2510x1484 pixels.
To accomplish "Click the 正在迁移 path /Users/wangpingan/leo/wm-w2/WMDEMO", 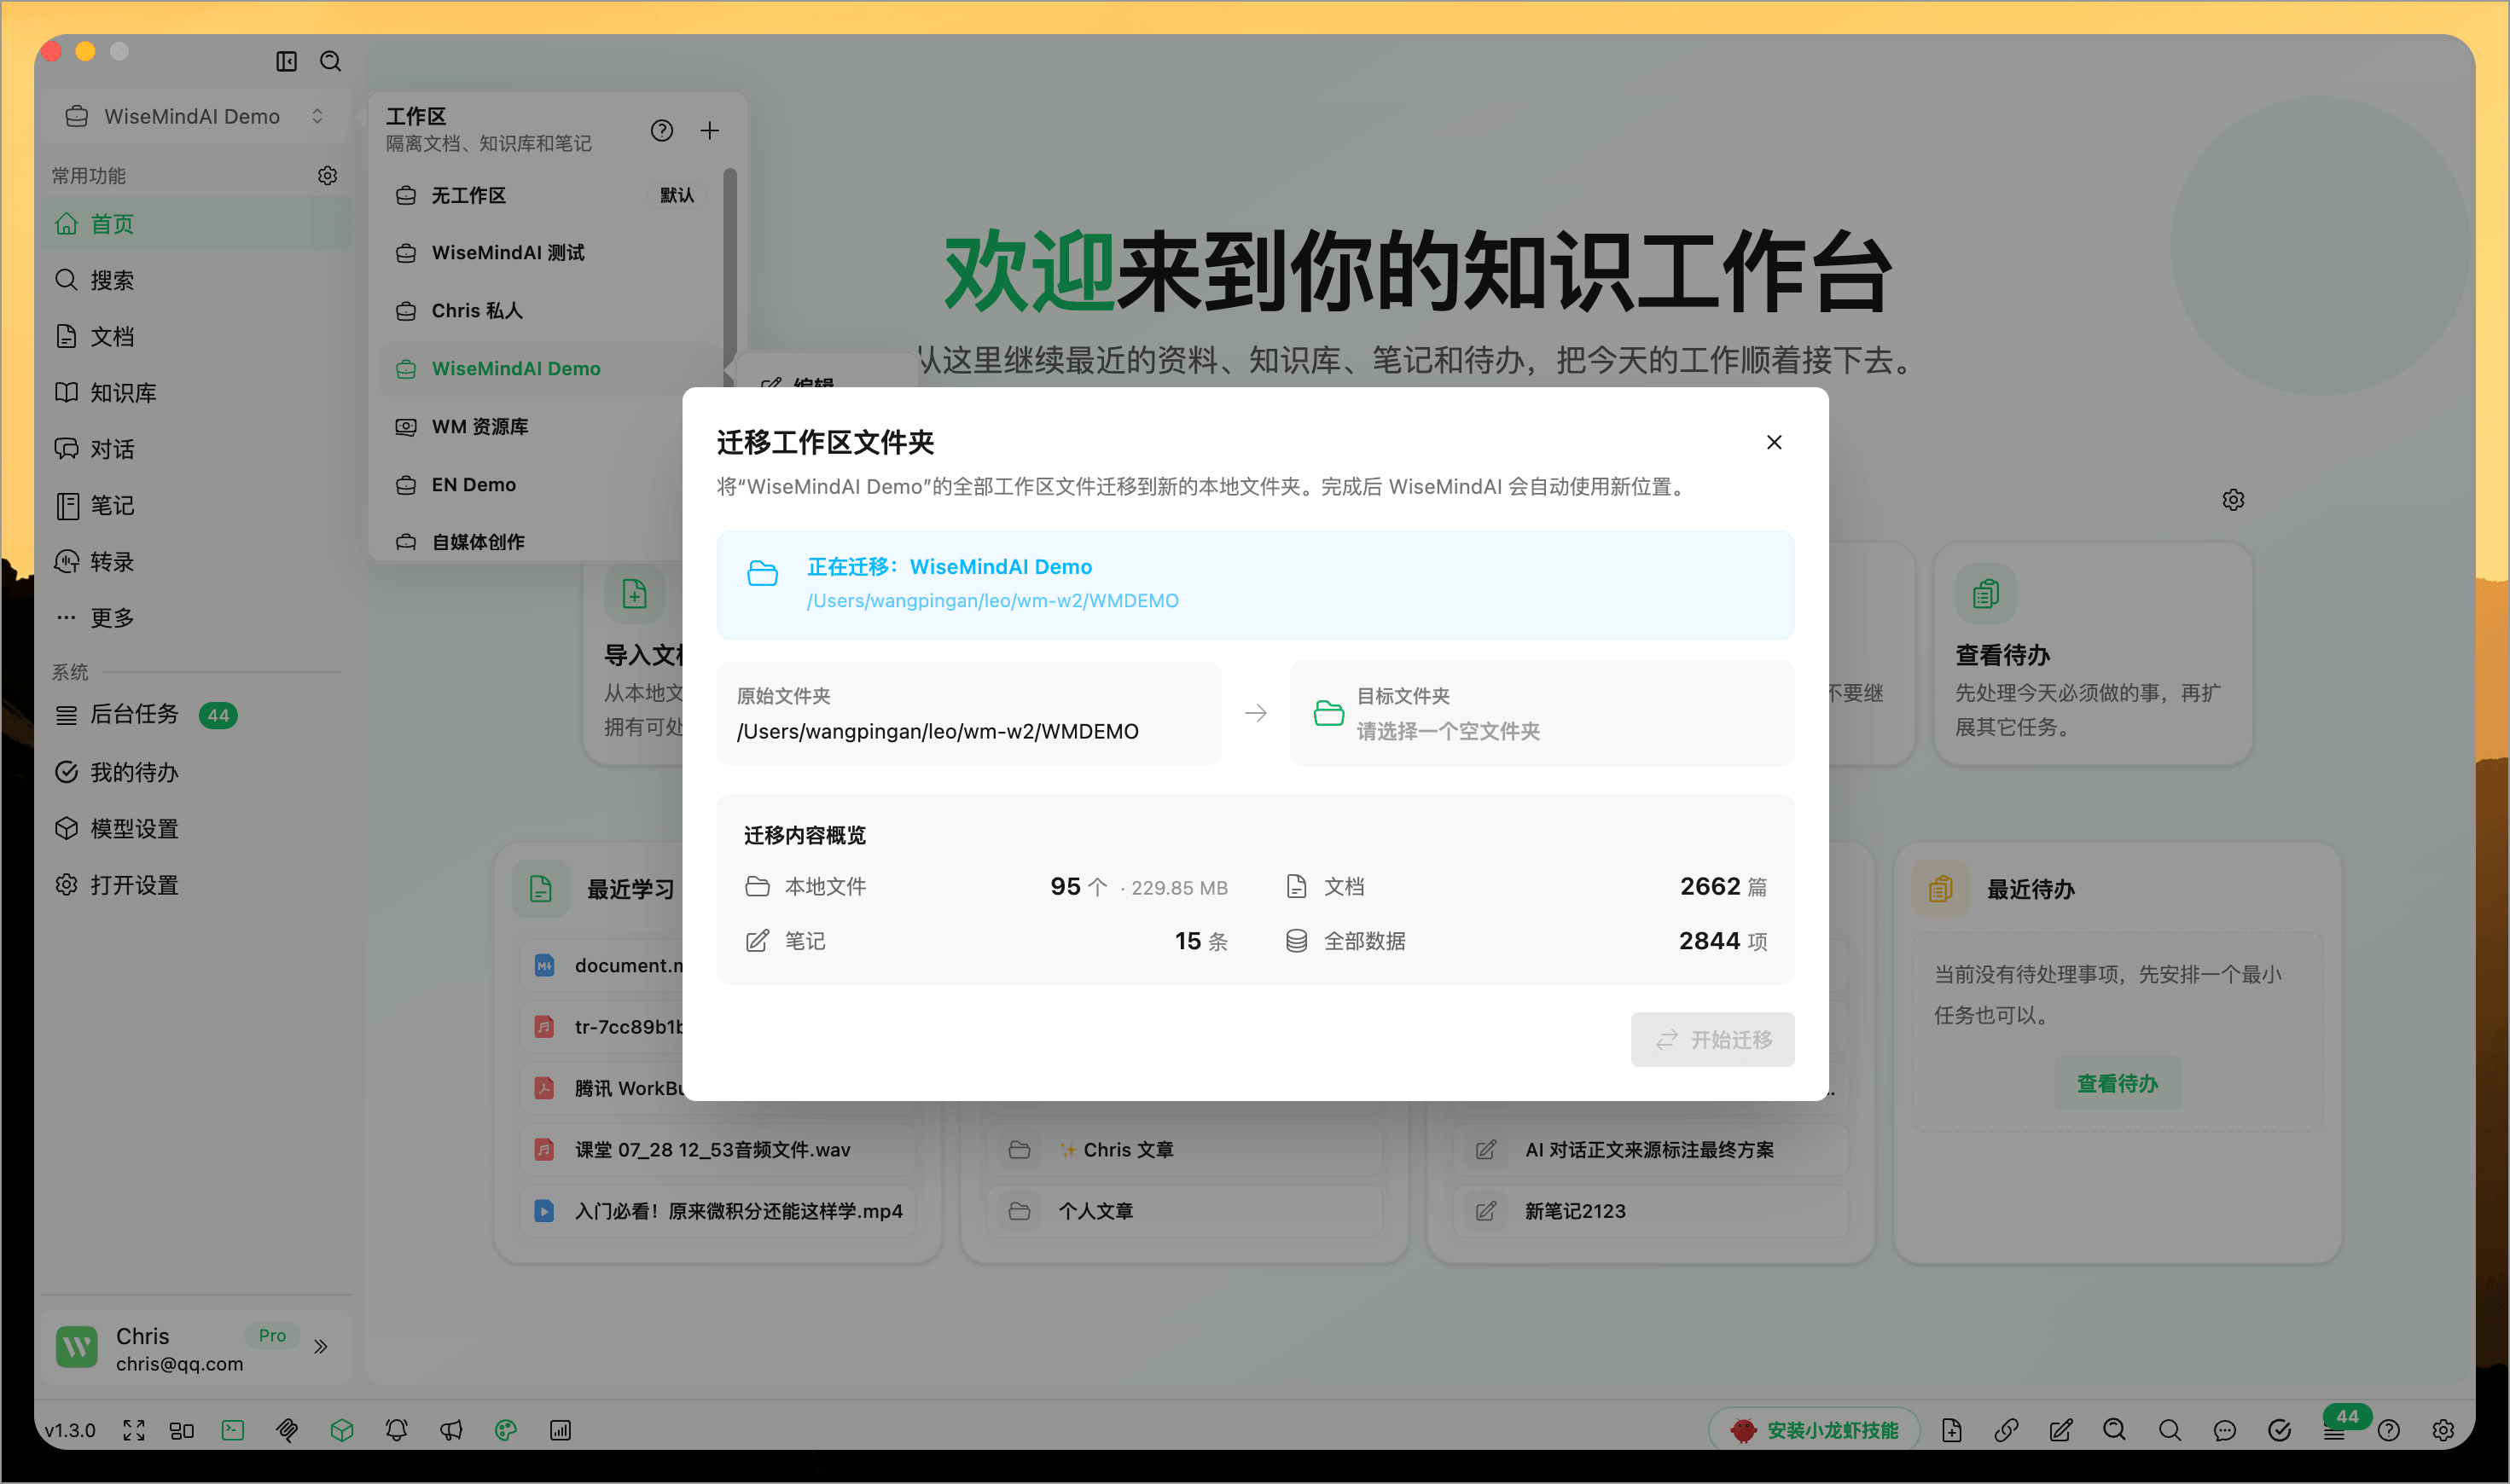I will point(992,601).
